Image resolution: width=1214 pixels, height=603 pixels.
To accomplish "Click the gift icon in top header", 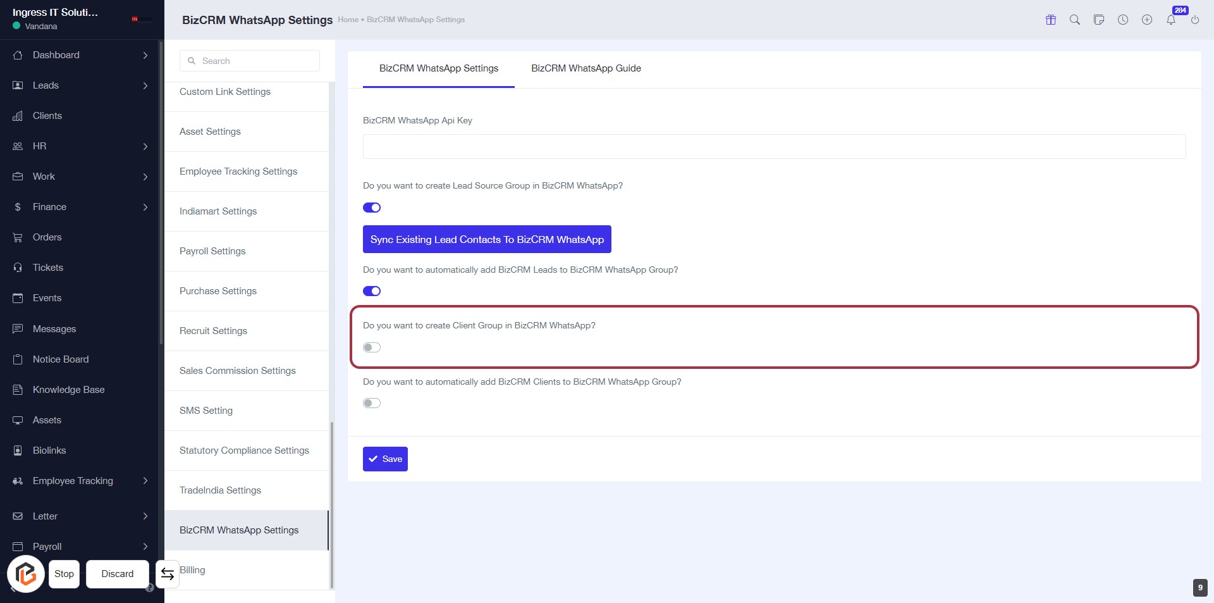I will click(x=1051, y=20).
